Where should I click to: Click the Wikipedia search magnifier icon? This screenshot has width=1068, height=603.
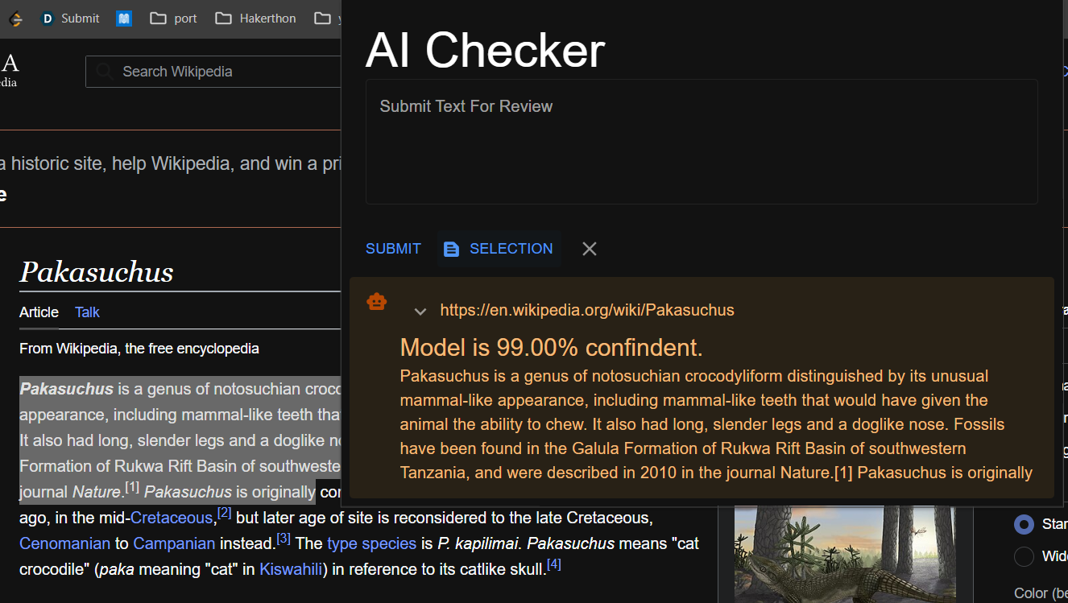click(105, 72)
